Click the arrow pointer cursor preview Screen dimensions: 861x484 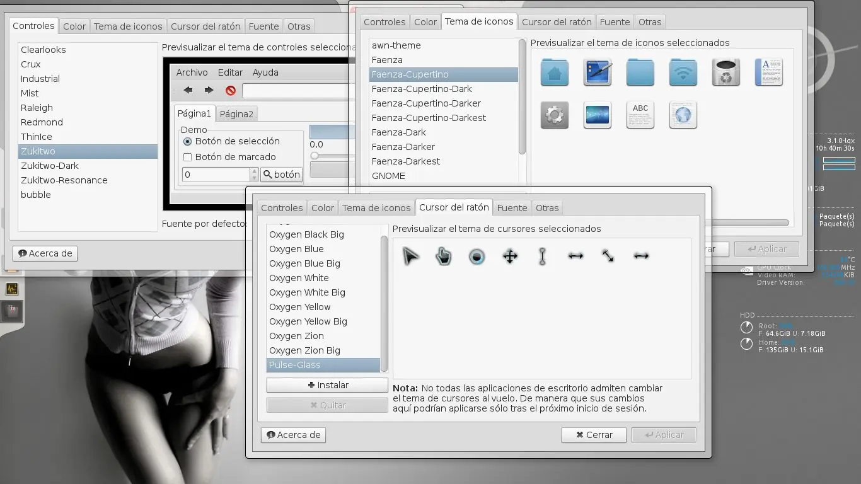(x=411, y=256)
